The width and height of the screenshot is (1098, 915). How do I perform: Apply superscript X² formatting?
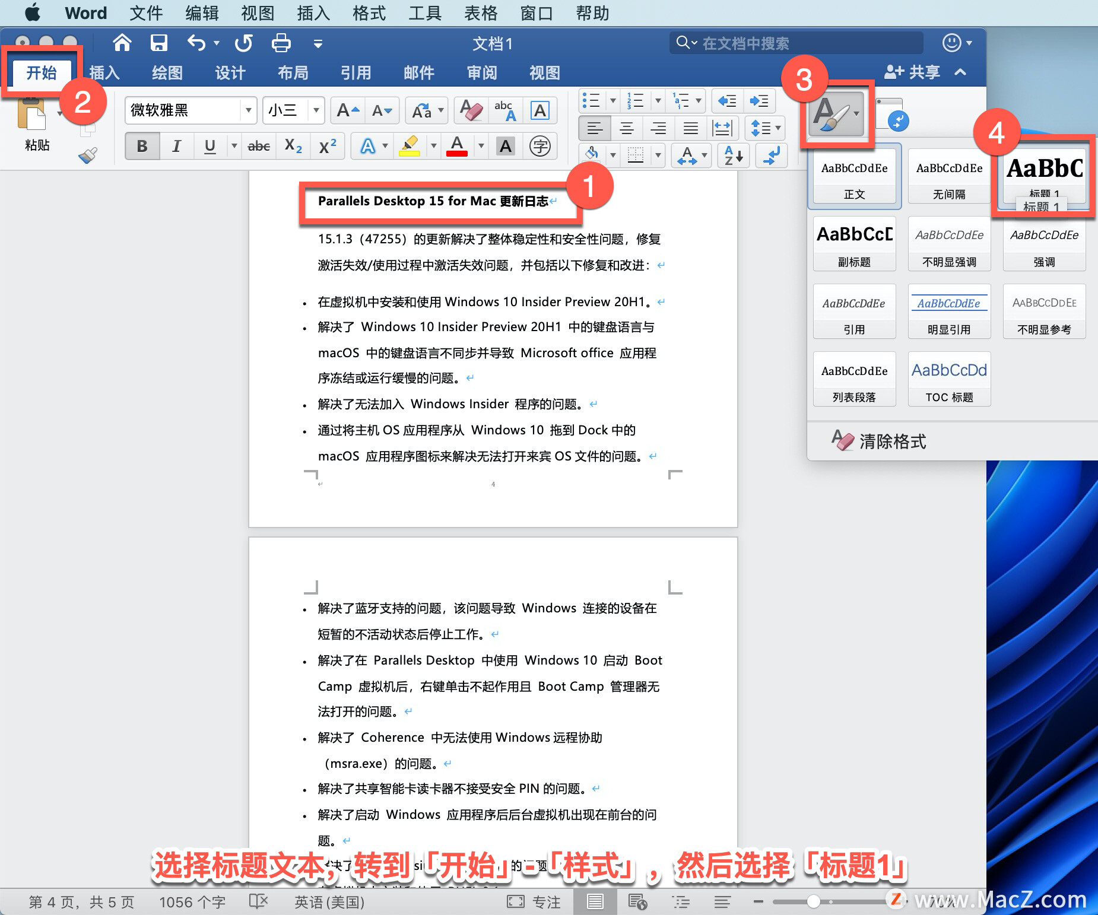[328, 146]
